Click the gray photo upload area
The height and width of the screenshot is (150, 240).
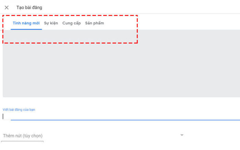coord(121,63)
